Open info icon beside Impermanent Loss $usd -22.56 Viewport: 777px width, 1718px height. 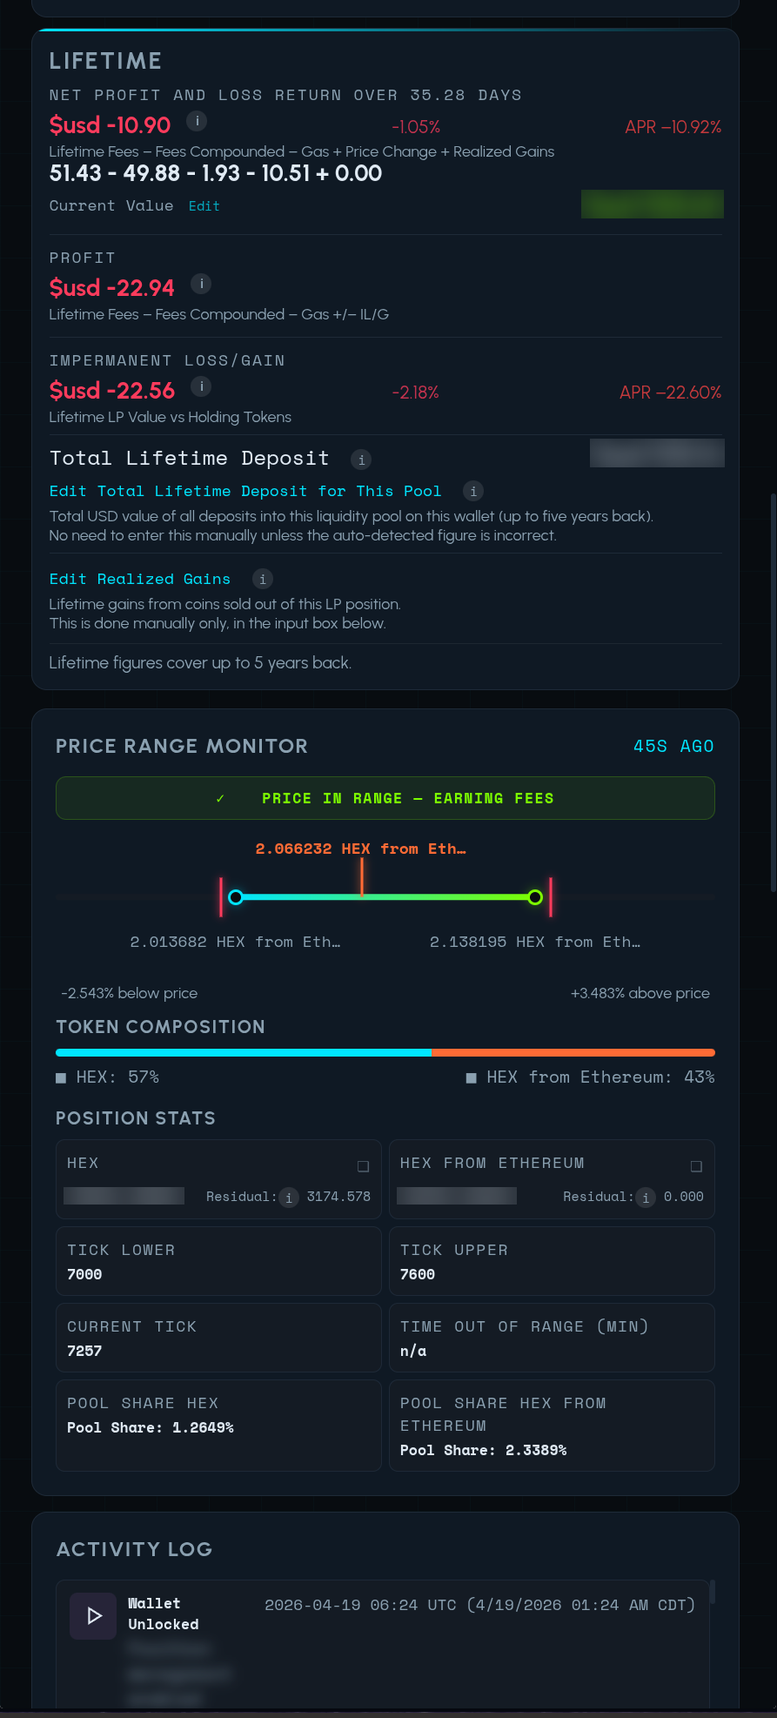pos(201,386)
